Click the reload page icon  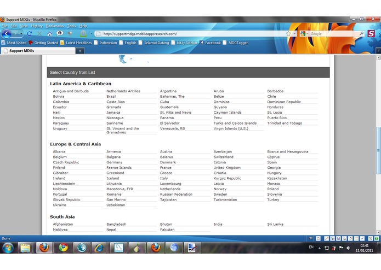pos(30,34)
